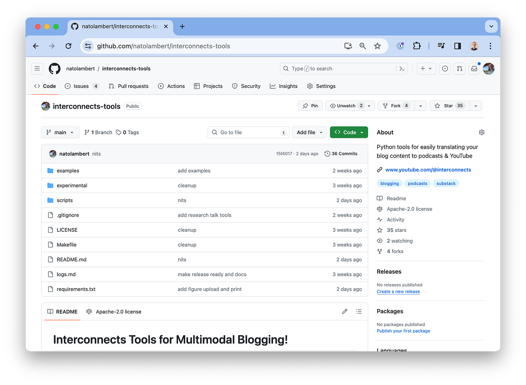Open a new browser tab
This screenshot has width=526, height=385.
(x=182, y=26)
